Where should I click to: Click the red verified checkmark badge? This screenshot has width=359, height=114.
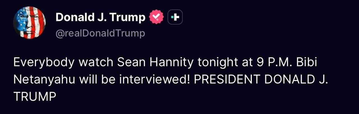[x=156, y=18]
